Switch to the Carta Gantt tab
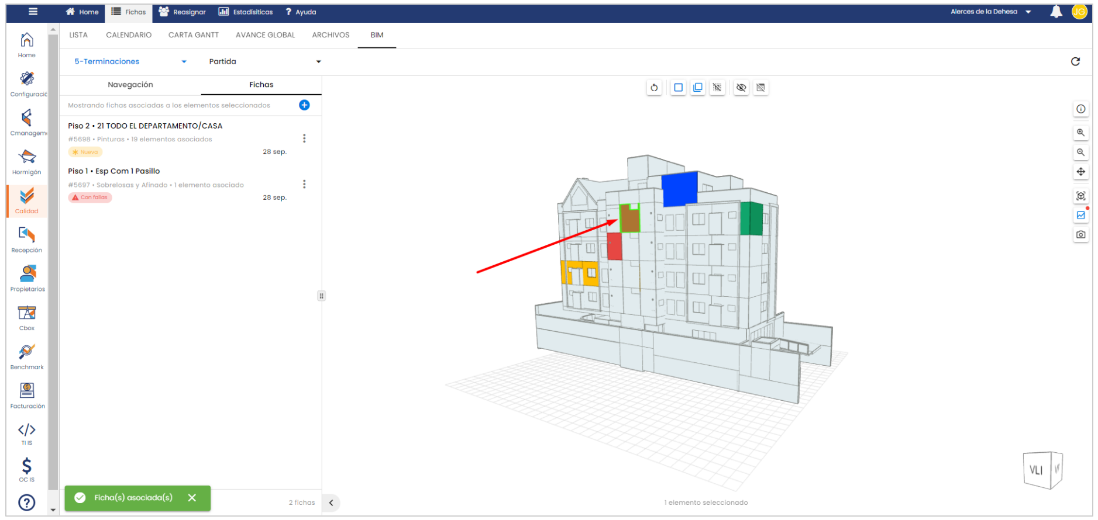This screenshot has height=520, width=1098. click(193, 35)
